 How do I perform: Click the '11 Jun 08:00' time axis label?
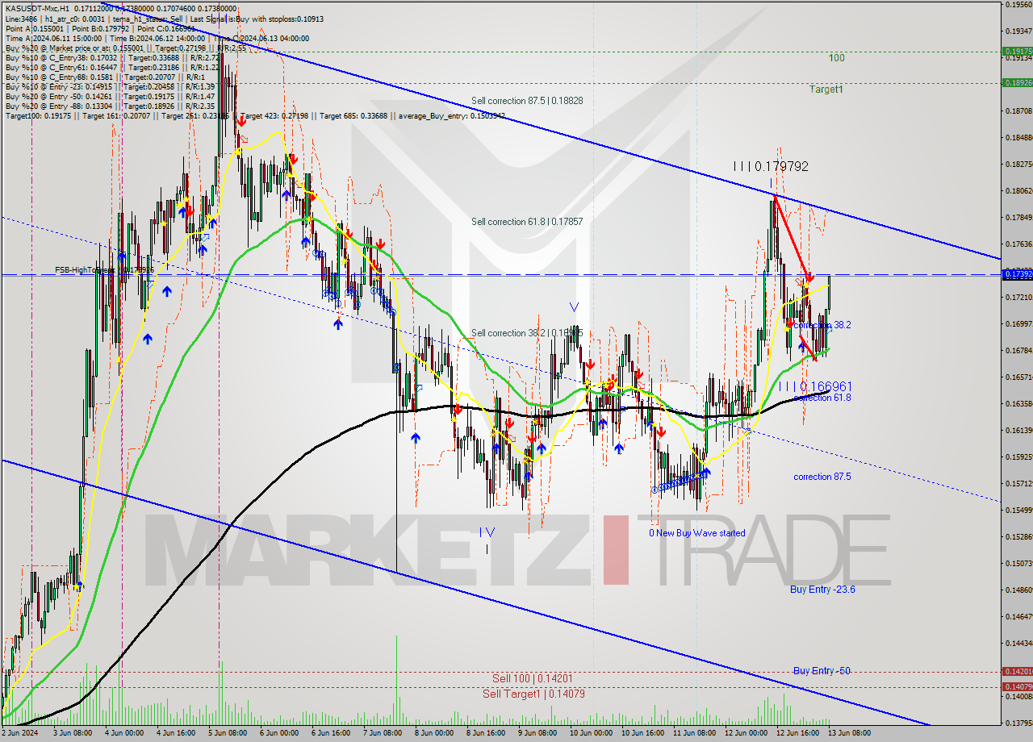coord(694,733)
